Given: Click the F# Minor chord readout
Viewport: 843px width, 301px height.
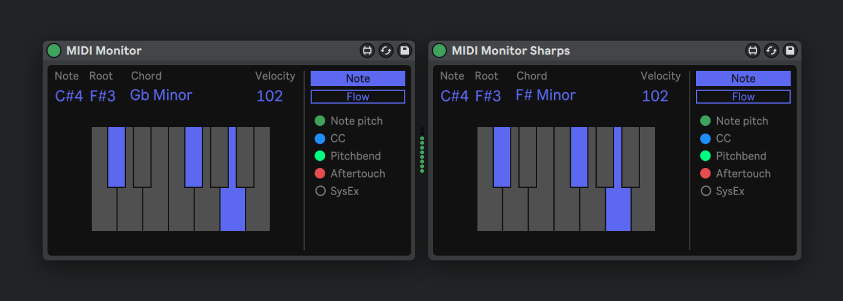Looking at the screenshot, I should (546, 95).
